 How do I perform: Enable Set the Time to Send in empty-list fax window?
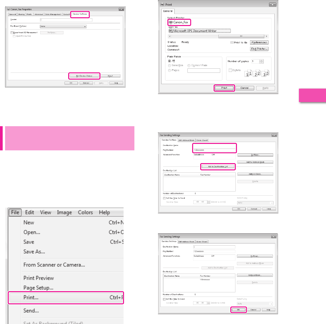pos(164,198)
